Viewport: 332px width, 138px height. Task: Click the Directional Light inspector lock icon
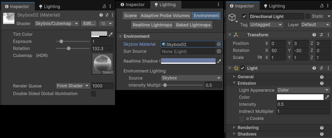[x=322, y=6]
